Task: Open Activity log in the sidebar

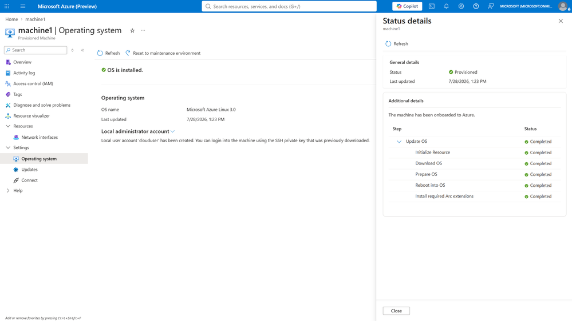Action: click(24, 73)
